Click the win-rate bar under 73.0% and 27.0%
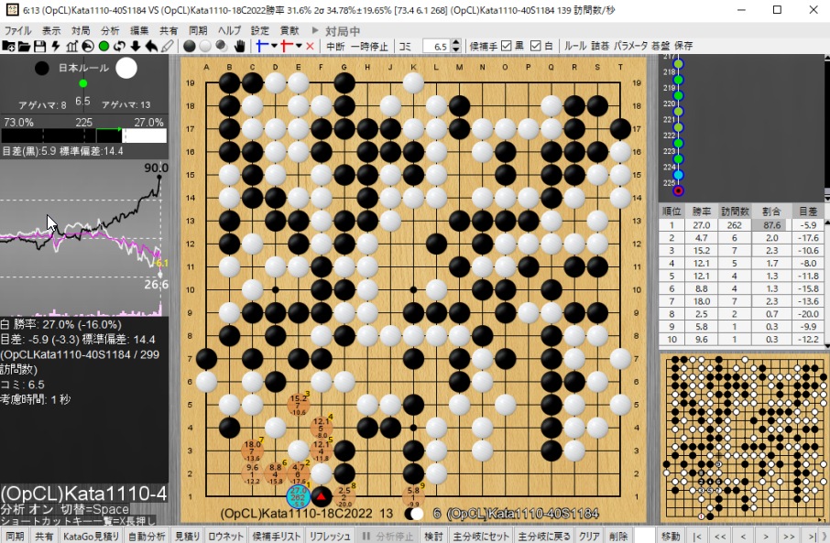This screenshot has width=830, height=543. [83, 136]
